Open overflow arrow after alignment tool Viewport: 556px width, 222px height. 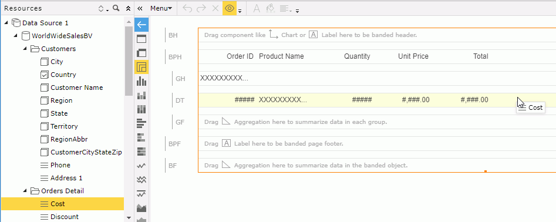point(297,11)
